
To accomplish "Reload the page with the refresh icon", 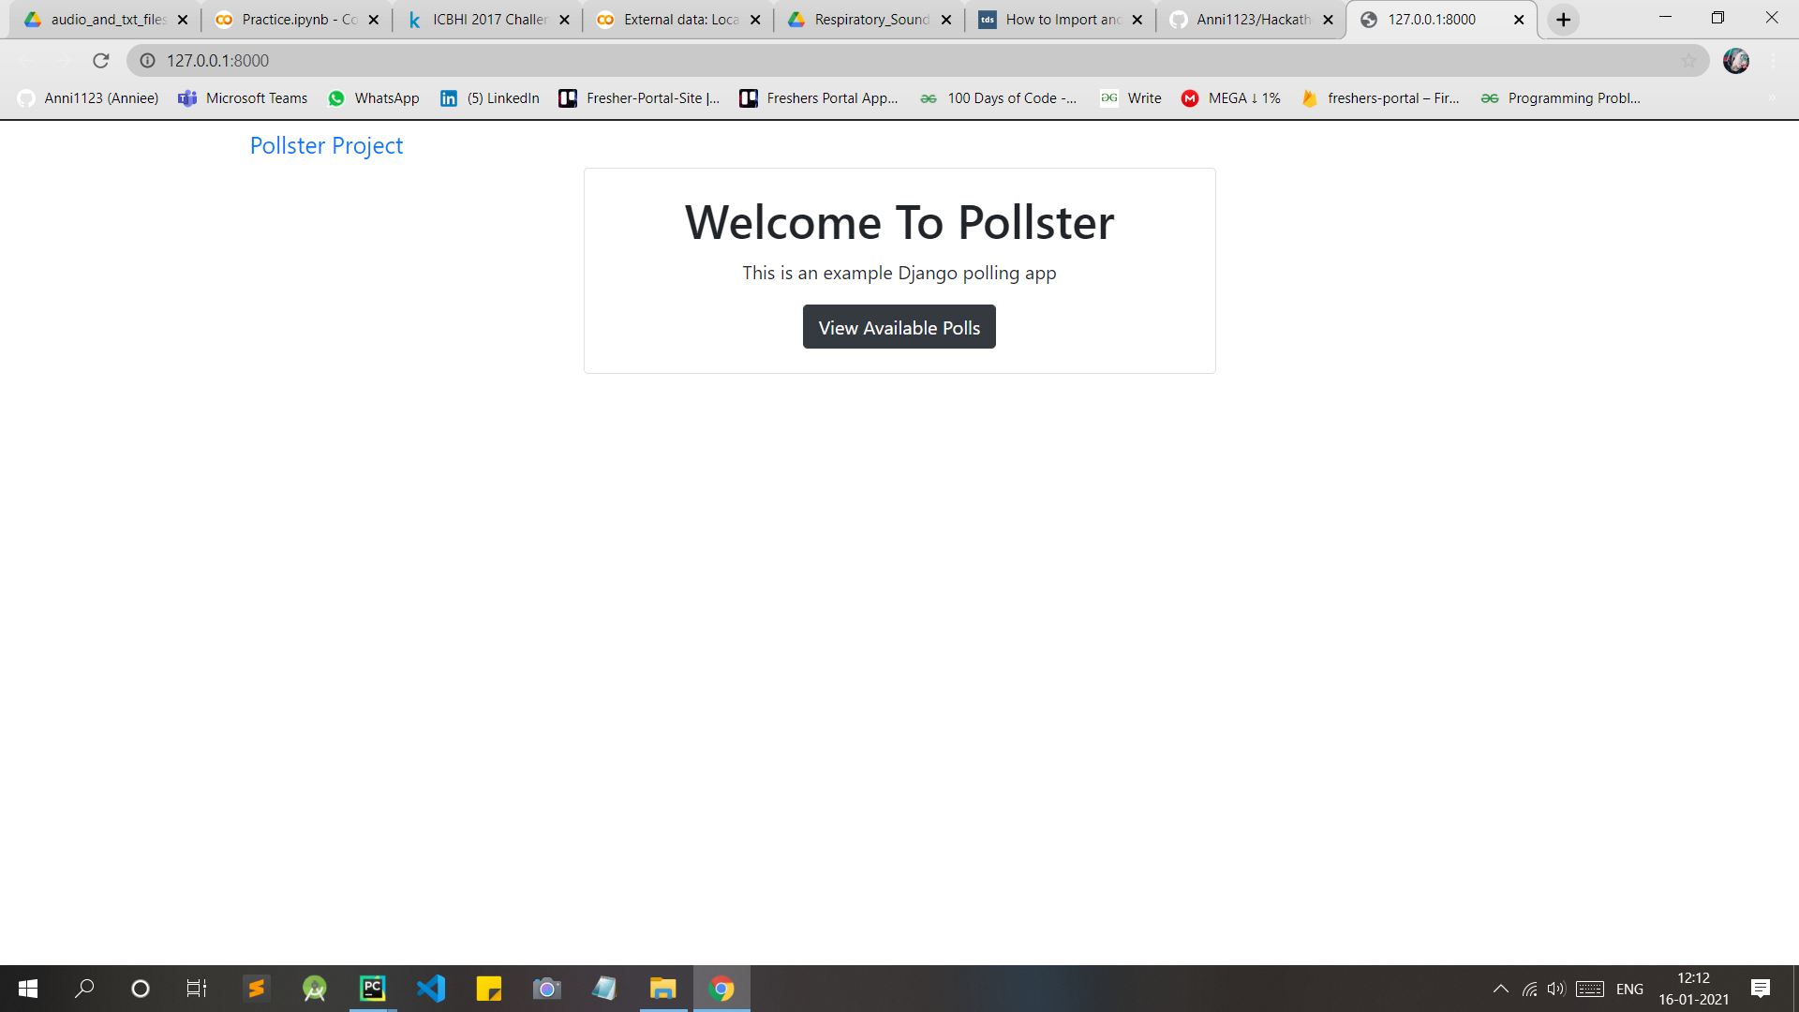I will tap(101, 61).
